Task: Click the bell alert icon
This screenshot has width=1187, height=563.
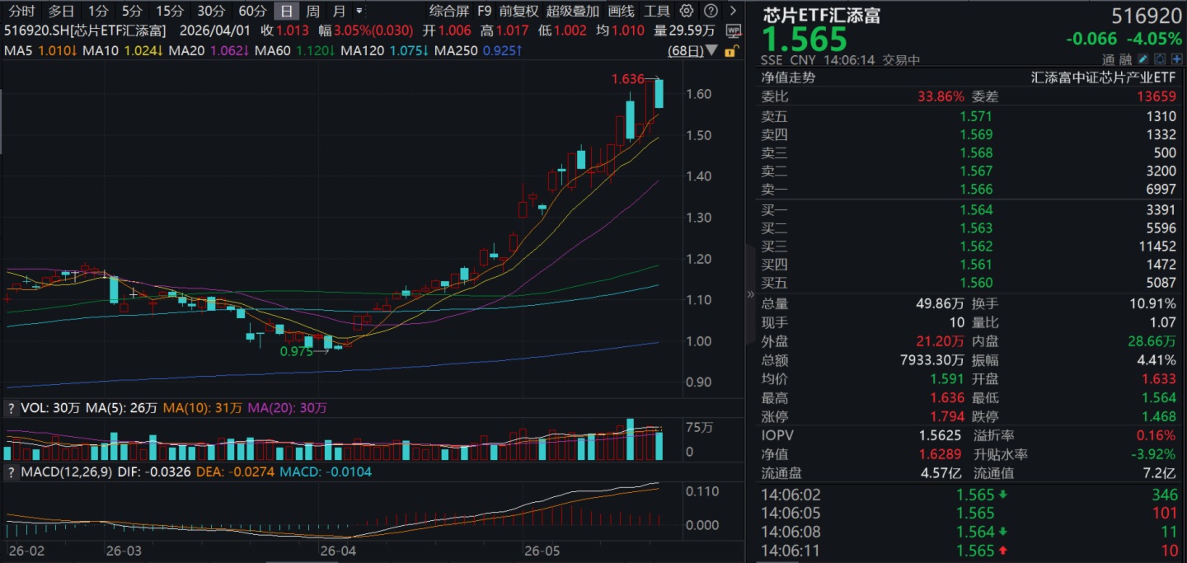Action: tap(1159, 59)
